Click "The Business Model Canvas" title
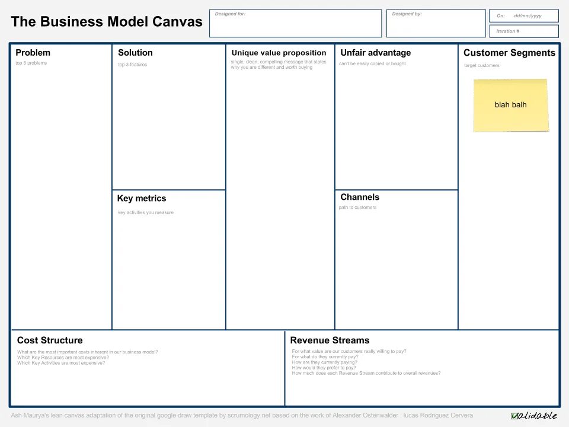569x427 pixels. (106, 21)
